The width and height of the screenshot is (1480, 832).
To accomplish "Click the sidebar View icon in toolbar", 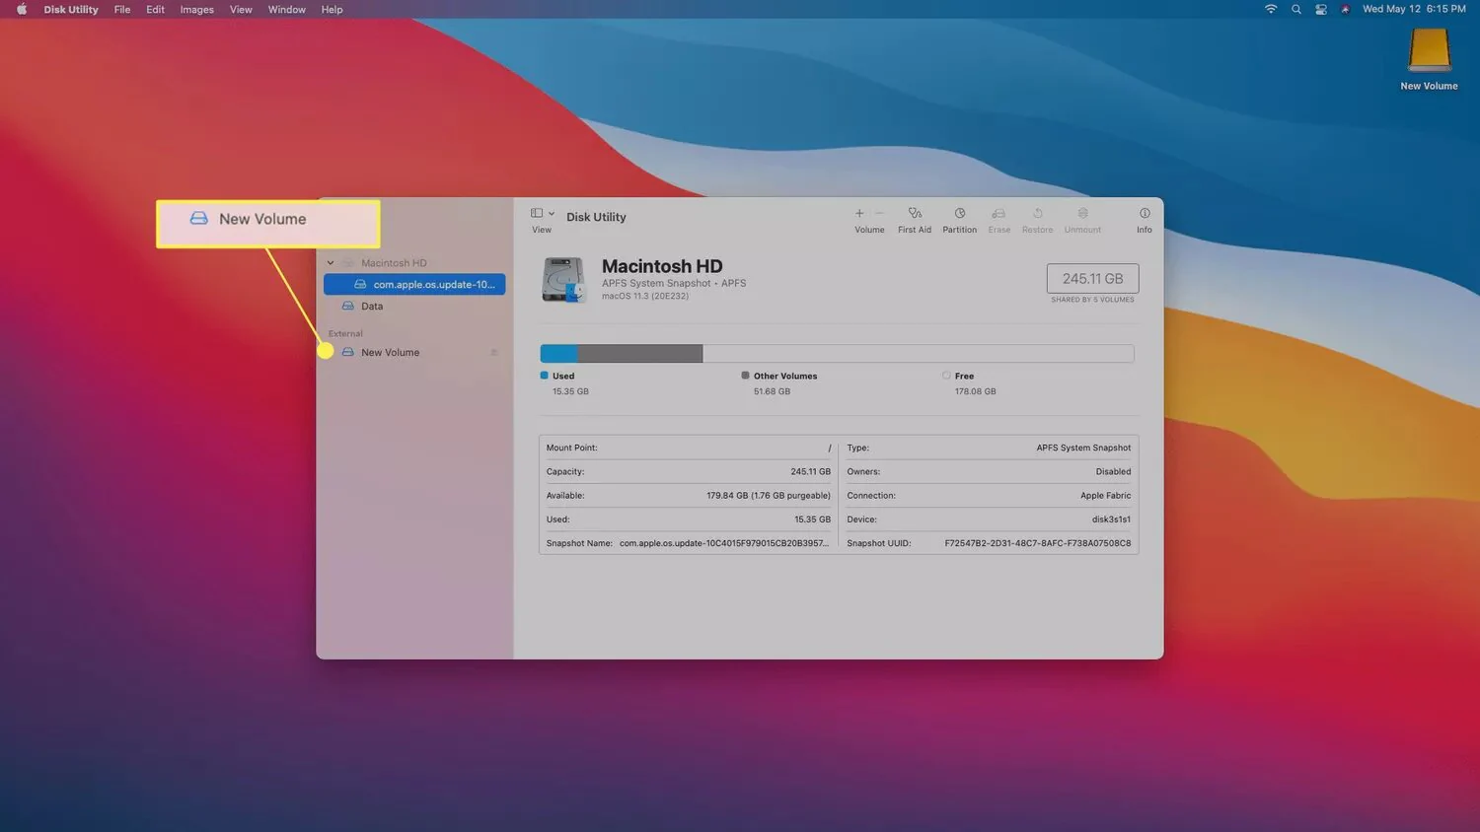I will click(537, 213).
